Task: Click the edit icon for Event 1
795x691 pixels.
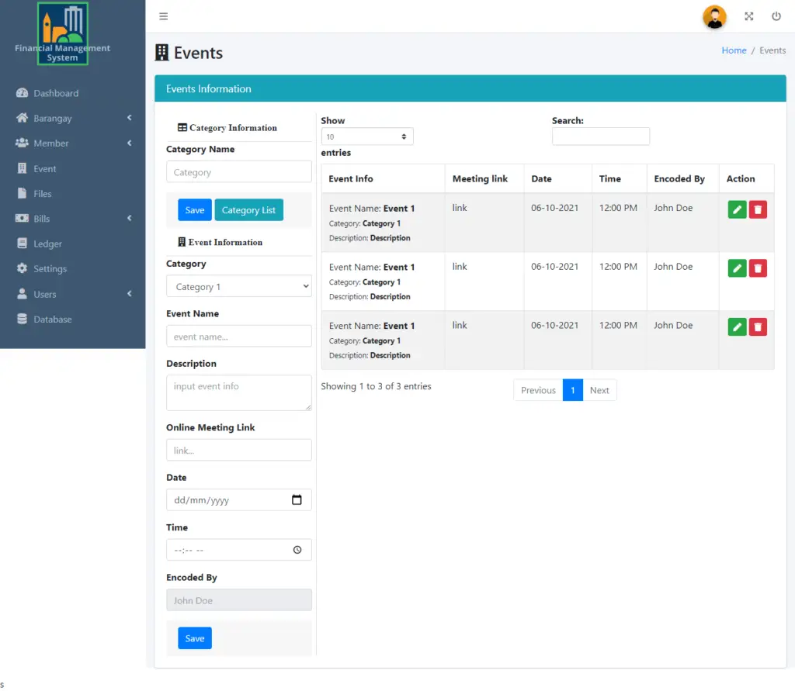Action: (x=737, y=209)
